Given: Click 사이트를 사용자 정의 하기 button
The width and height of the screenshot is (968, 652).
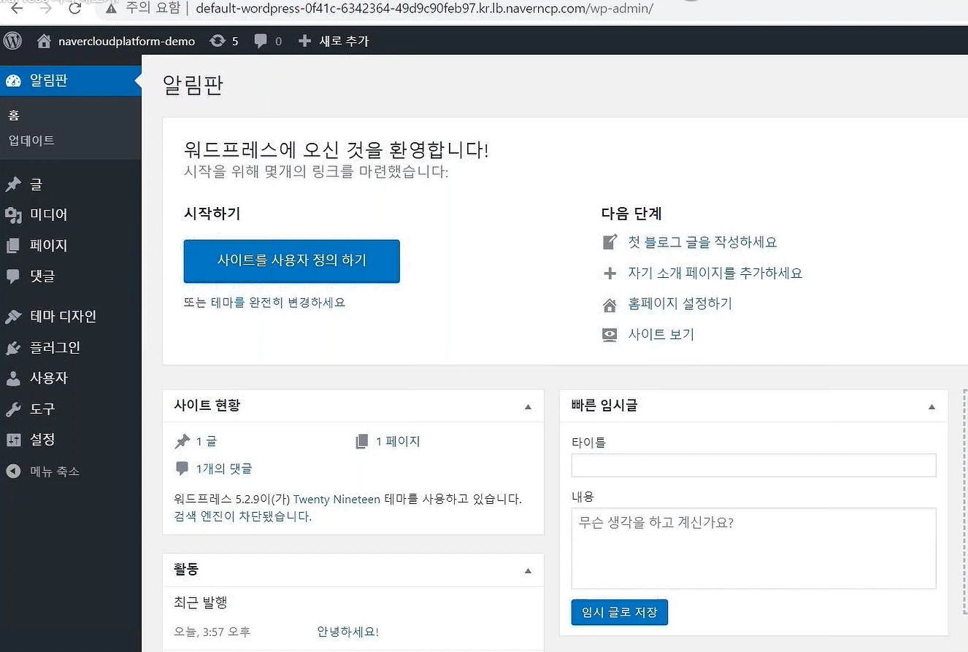Looking at the screenshot, I should click(291, 260).
